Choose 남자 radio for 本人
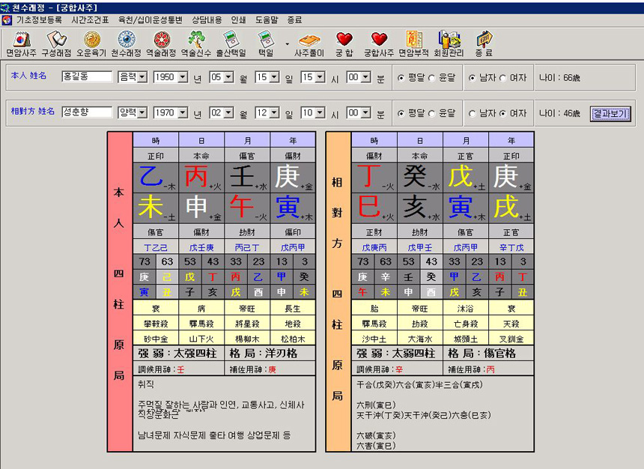 click(473, 78)
